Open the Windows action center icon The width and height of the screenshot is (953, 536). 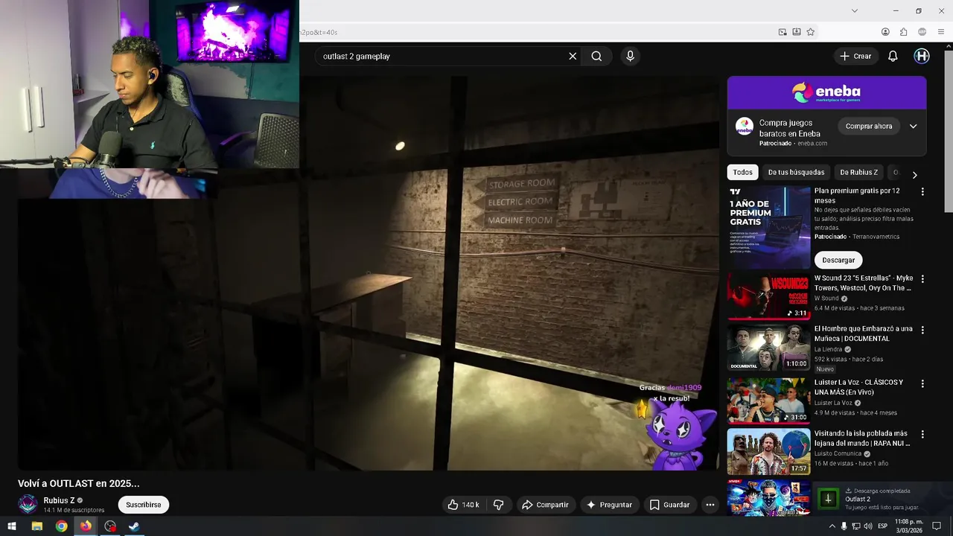(x=937, y=526)
